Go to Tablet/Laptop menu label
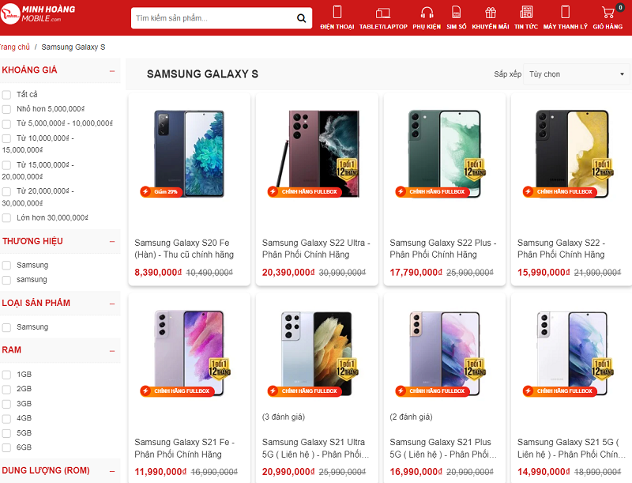 pyautogui.click(x=383, y=27)
